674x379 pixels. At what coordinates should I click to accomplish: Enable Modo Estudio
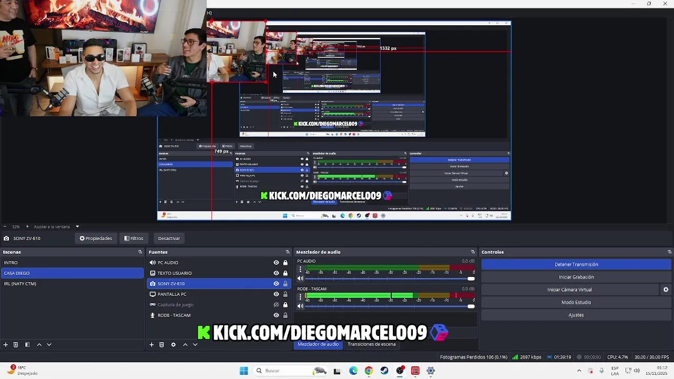(576, 302)
